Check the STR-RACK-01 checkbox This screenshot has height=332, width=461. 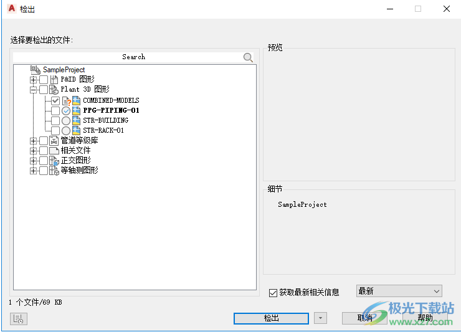pyautogui.click(x=55, y=131)
